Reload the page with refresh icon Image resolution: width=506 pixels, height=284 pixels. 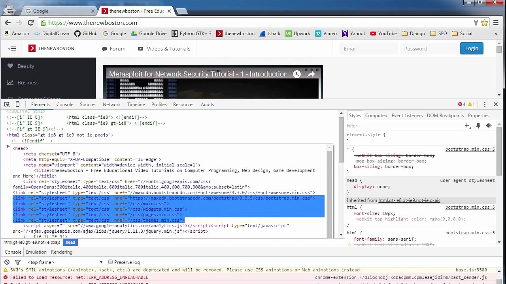[30, 22]
